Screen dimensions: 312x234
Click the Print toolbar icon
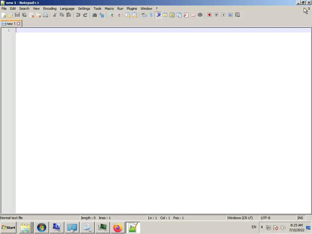[46, 15]
